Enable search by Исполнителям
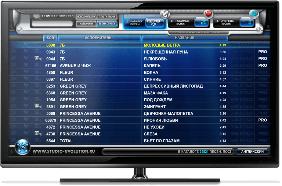 pyautogui.click(x=86, y=17)
